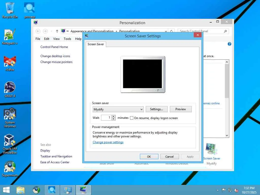Show hidden tray icons arrow

[x=218, y=190]
